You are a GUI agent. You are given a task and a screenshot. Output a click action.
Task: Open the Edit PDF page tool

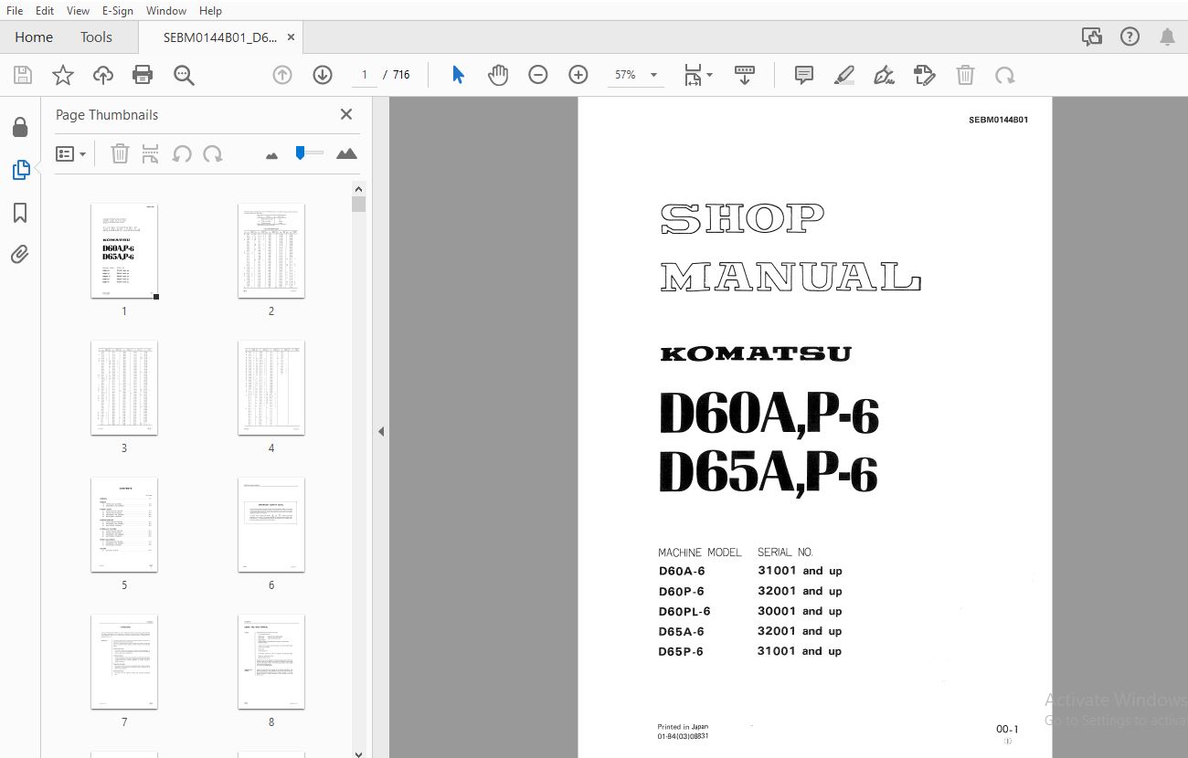[925, 75]
